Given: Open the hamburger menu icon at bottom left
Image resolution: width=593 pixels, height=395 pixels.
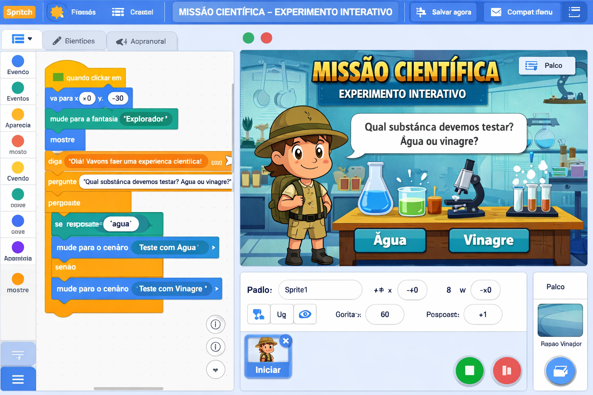Looking at the screenshot, I should pyautogui.click(x=18, y=379).
